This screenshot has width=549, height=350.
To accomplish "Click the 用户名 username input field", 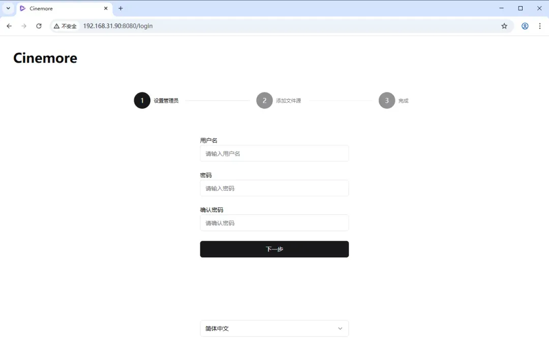I will pyautogui.click(x=274, y=153).
